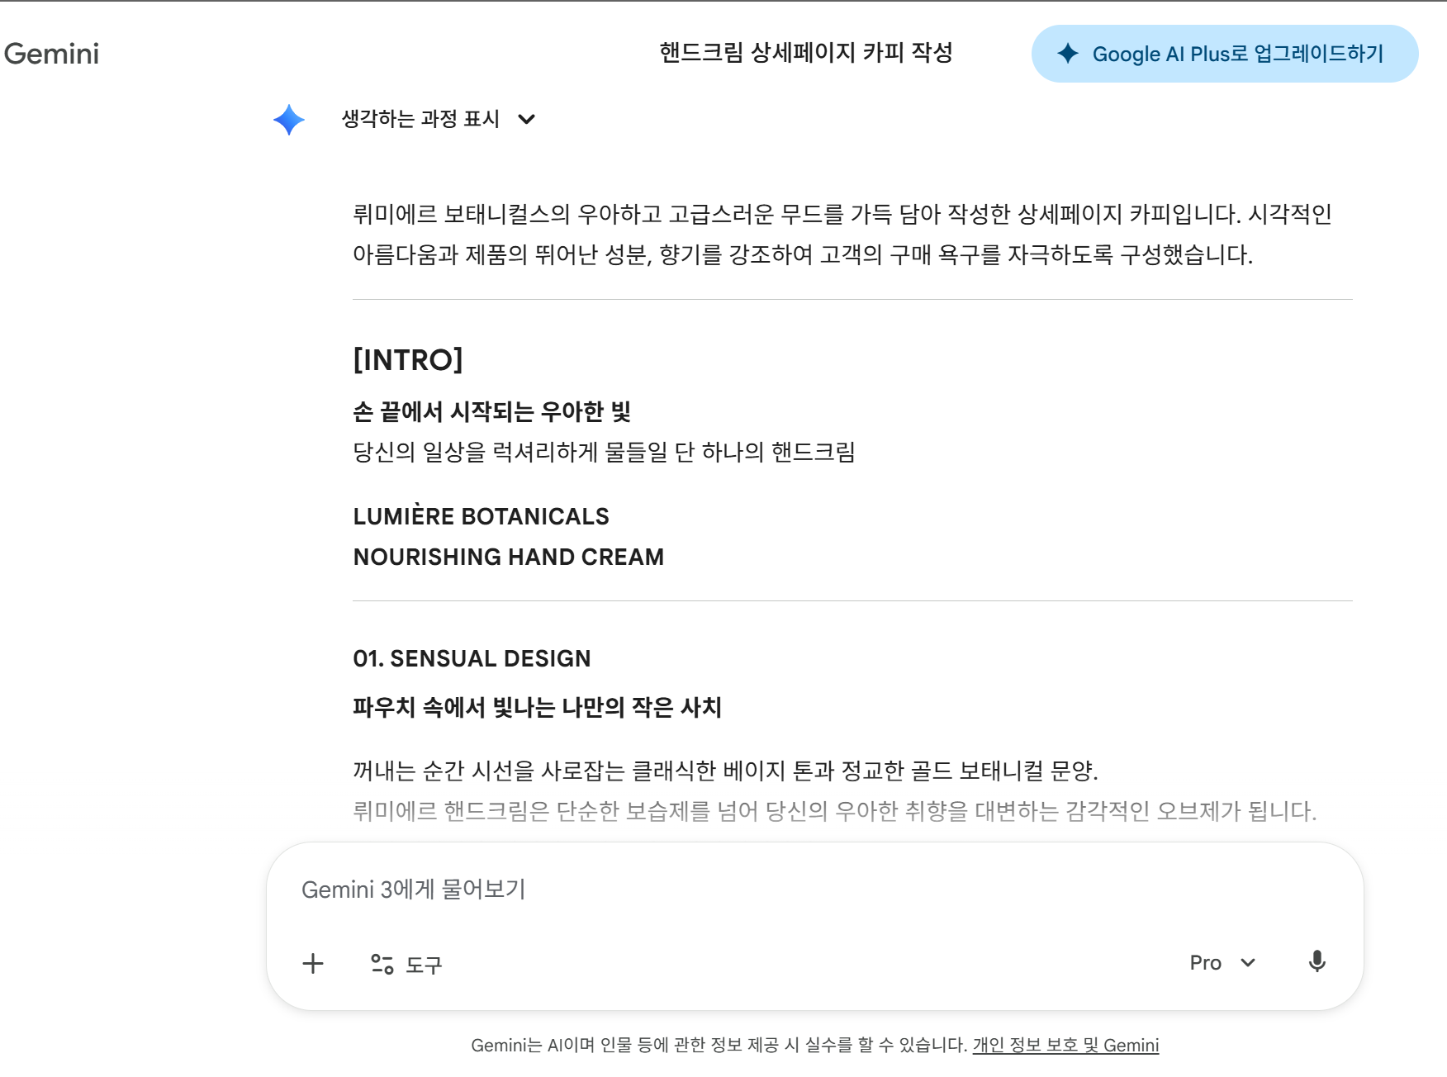This screenshot has height=1077, width=1447.
Task: Click the [INTRO] heading
Action: (x=408, y=360)
